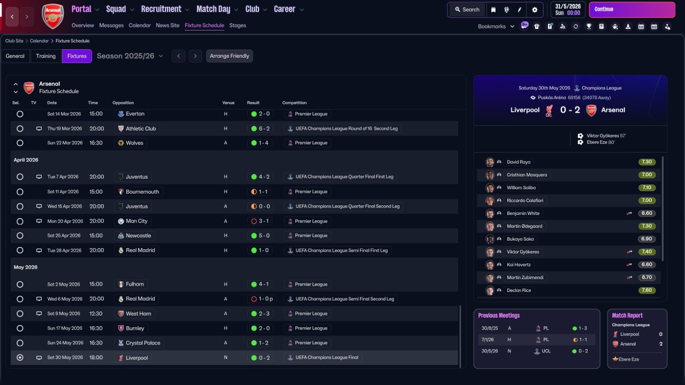Open the Stages submenu item

(238, 26)
